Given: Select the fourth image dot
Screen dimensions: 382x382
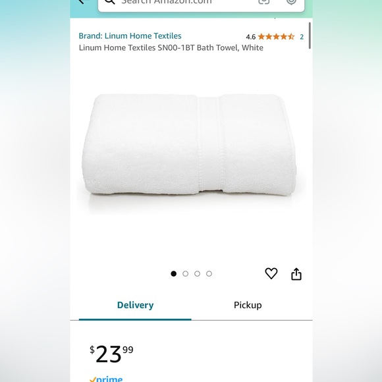Looking at the screenshot, I should pyautogui.click(x=209, y=273).
